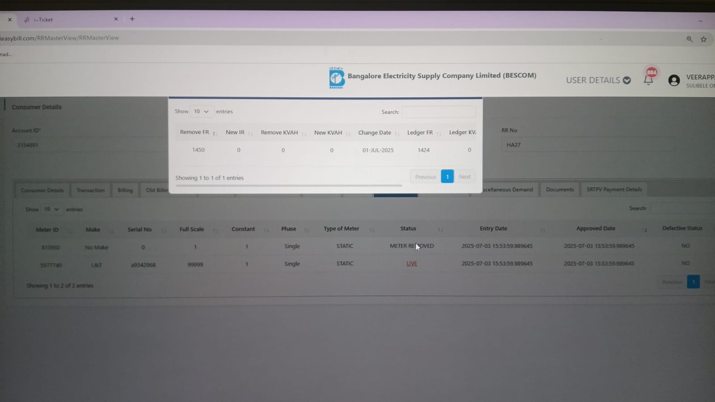This screenshot has height=402, width=715.
Task: Click the No Make cell
Action: [97, 247]
